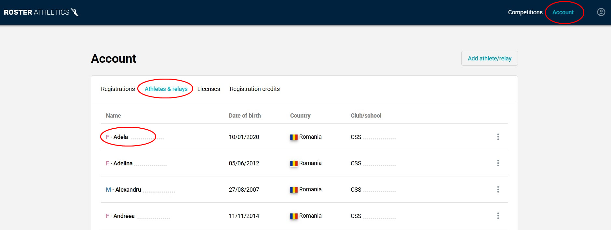Screen dimensions: 611x230
Task: Click Romania flag in Alexandru row
Action: point(294,190)
